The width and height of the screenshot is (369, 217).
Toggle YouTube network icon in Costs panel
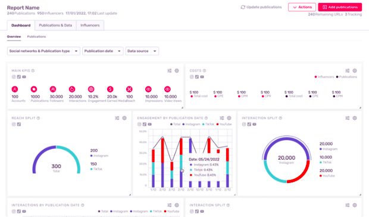202,77
